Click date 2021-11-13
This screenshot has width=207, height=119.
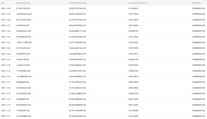point(6,105)
